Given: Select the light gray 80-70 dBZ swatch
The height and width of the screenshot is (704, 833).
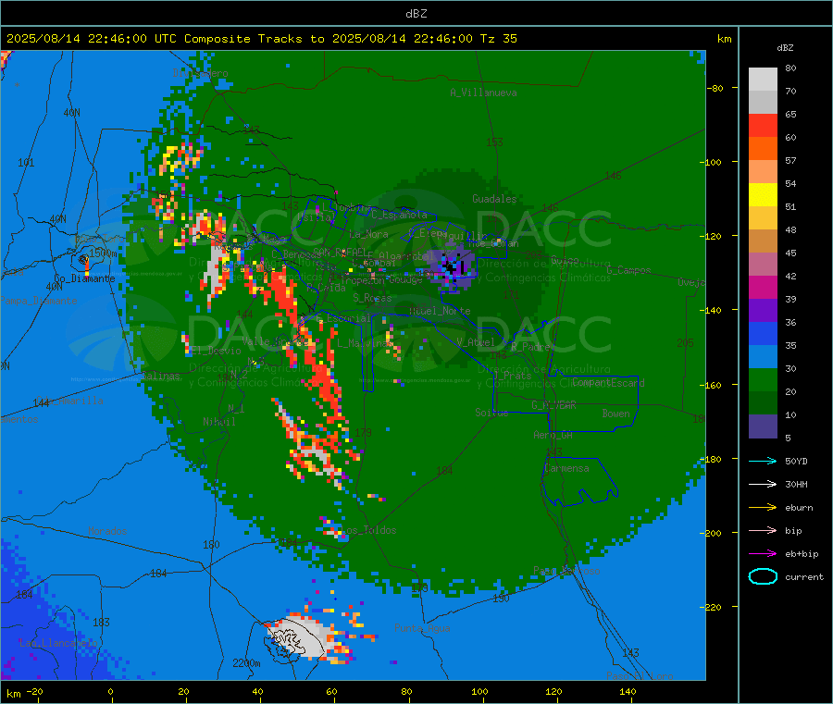Looking at the screenshot, I should pos(763,80).
